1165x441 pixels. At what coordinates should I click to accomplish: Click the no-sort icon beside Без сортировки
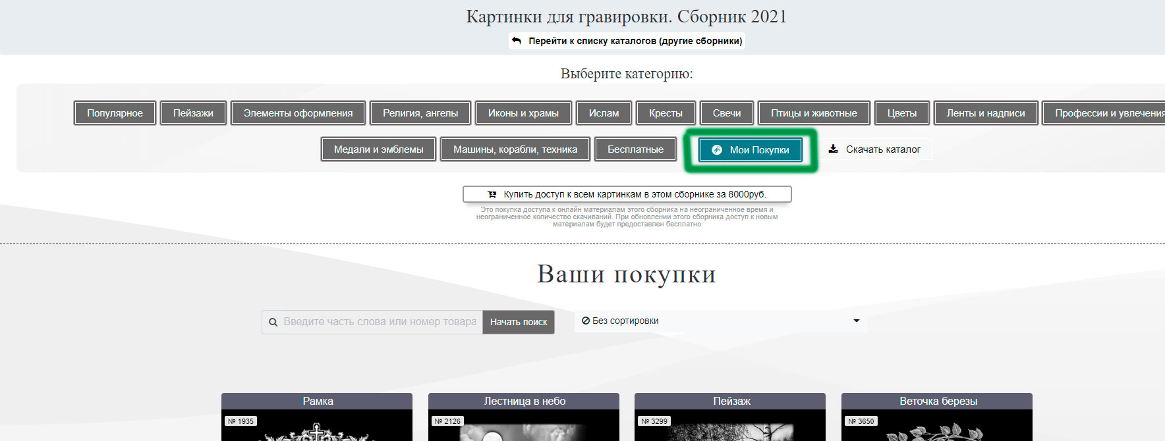click(x=585, y=321)
